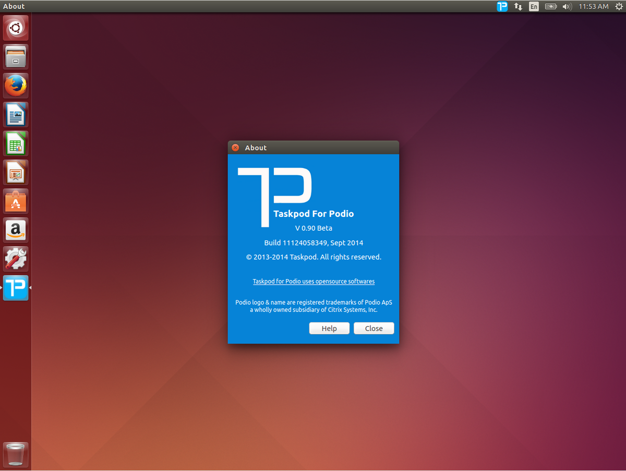Click the About menu bar item
Screen dimensions: 626x471
point(14,6)
